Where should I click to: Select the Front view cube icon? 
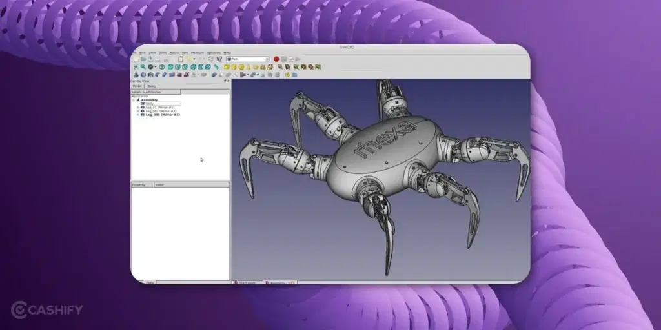[170, 67]
